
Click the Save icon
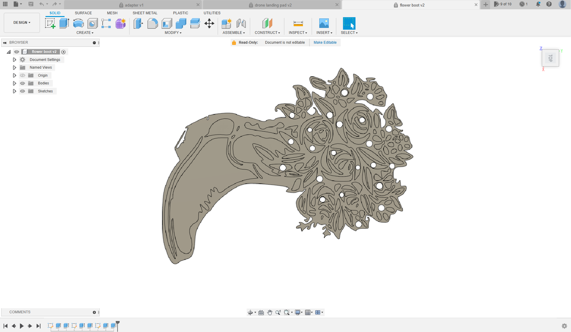click(x=31, y=4)
